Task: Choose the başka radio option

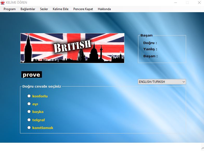Action: pyautogui.click(x=29, y=111)
